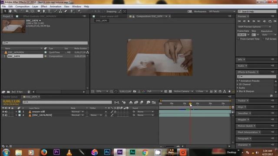
Task: Open TrkMat dropdown for DSC_1474.MOV layer
Action: point(96,115)
